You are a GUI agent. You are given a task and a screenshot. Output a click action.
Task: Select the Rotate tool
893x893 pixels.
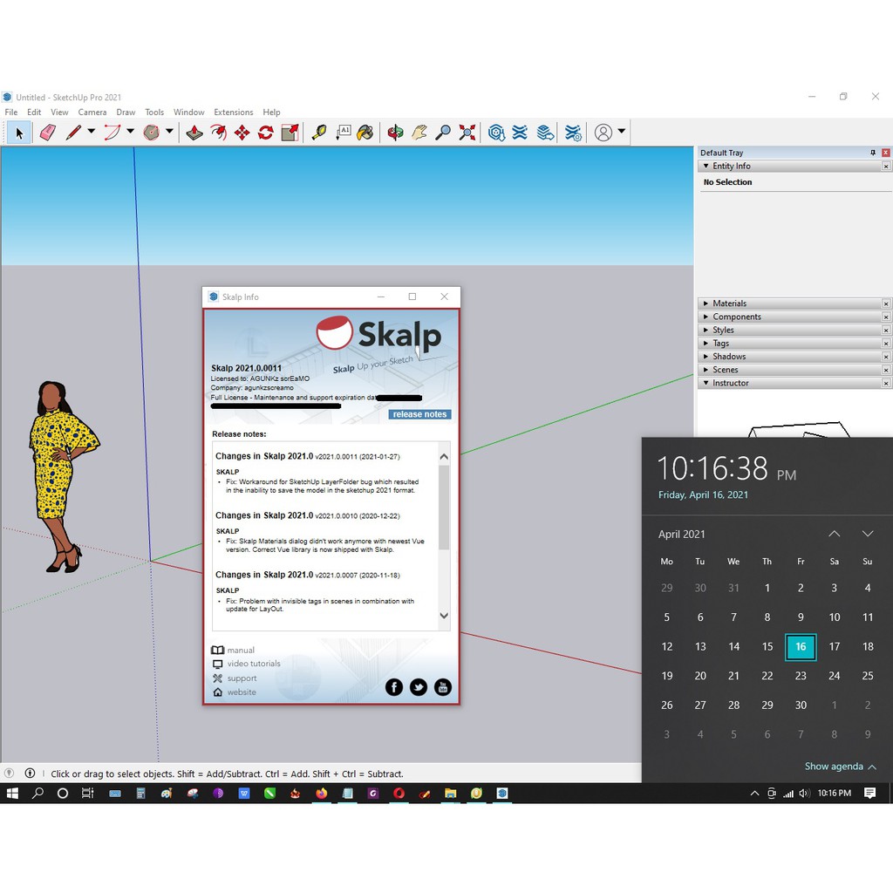point(265,132)
